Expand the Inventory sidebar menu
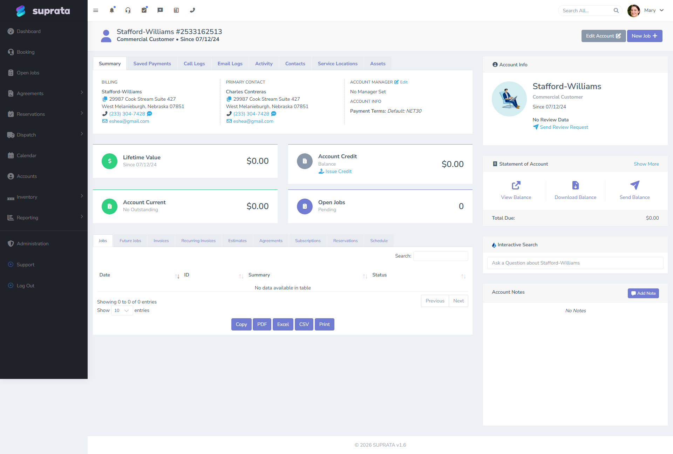Viewport: 673px width, 454px height. (44, 197)
